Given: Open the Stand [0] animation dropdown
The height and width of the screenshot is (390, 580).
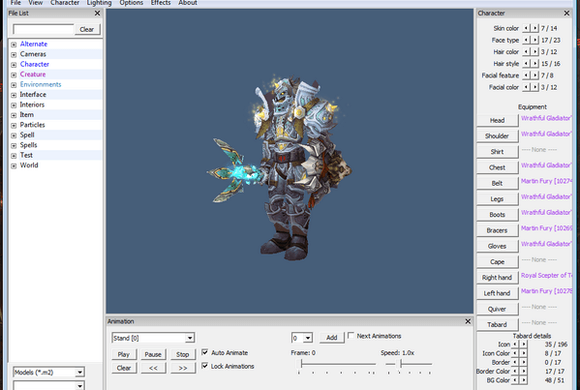Looking at the screenshot, I should point(190,338).
